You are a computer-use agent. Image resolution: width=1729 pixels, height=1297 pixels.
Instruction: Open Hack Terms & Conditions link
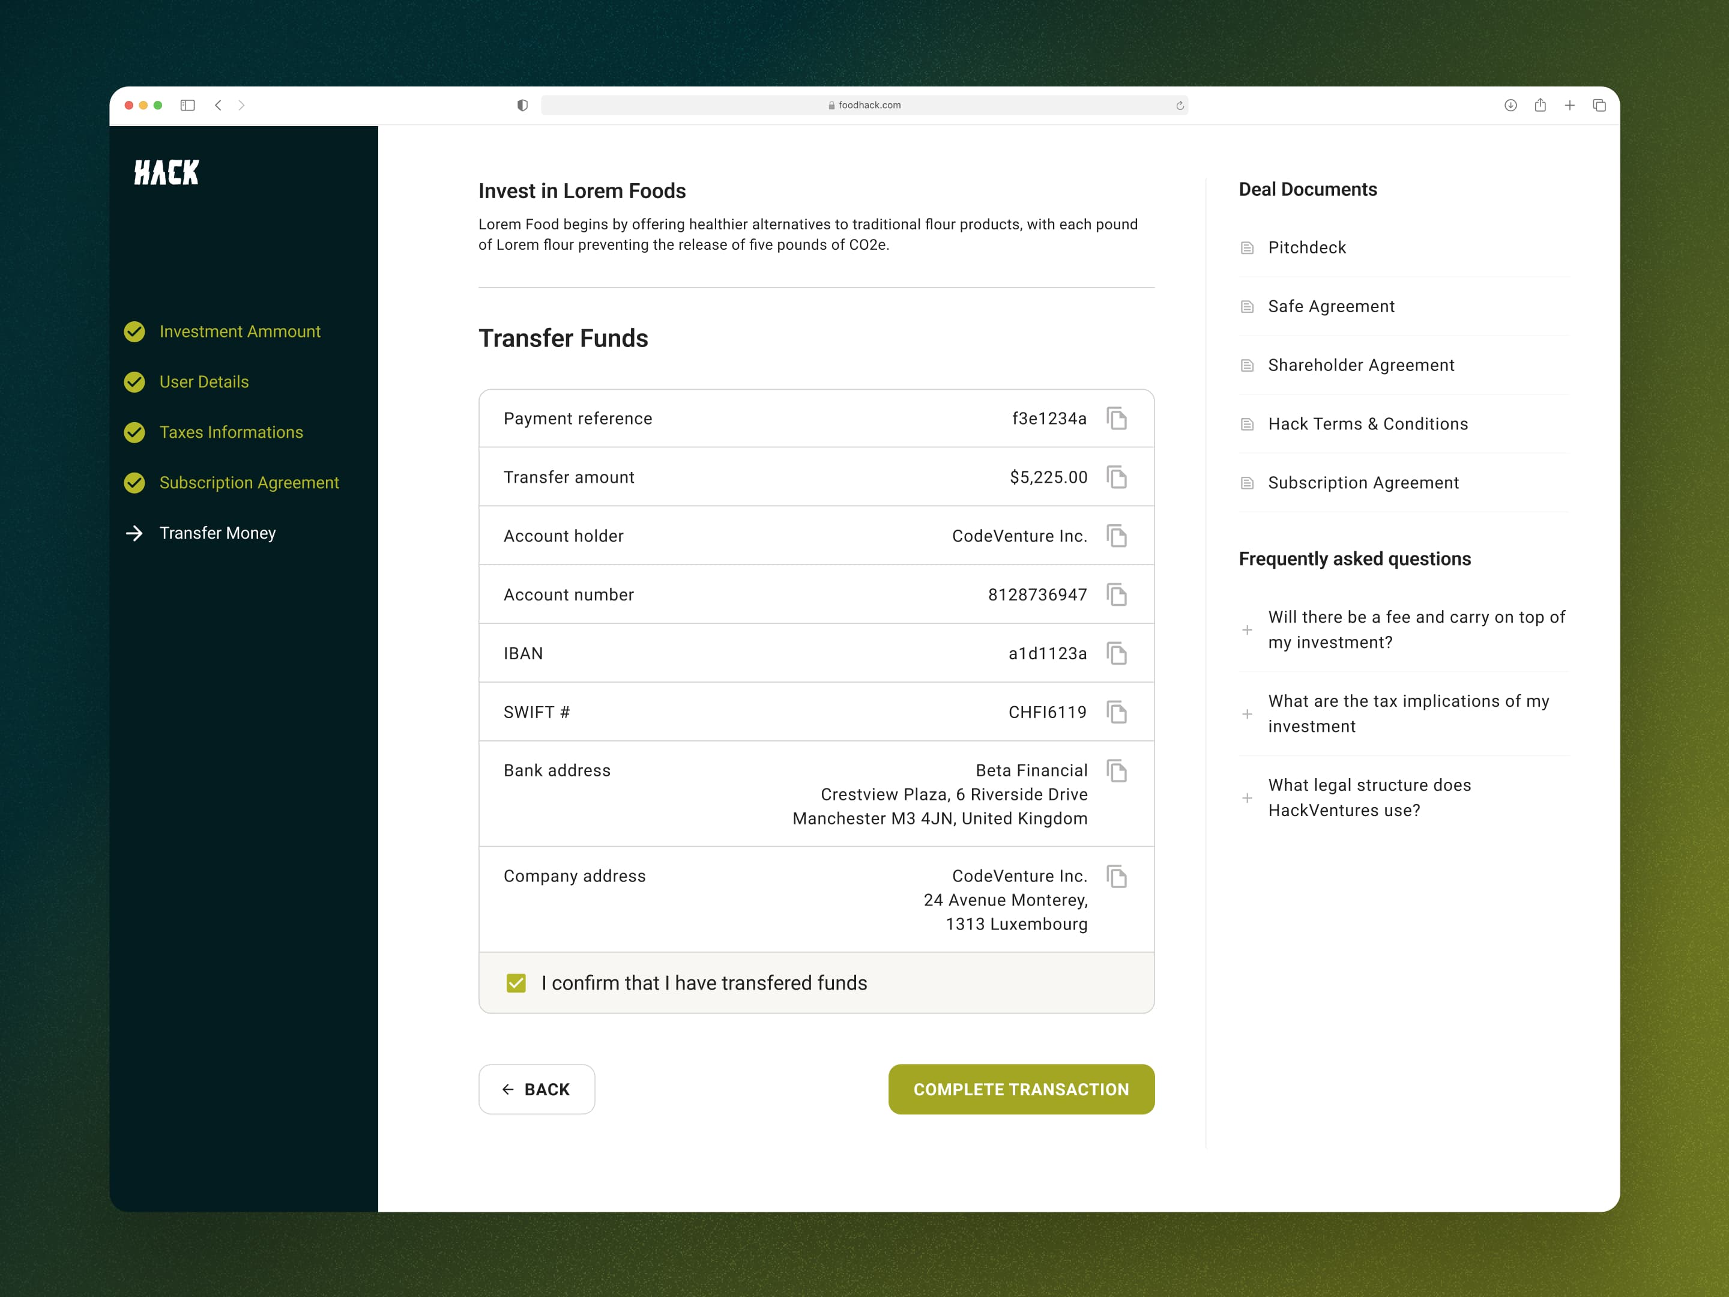coord(1368,424)
